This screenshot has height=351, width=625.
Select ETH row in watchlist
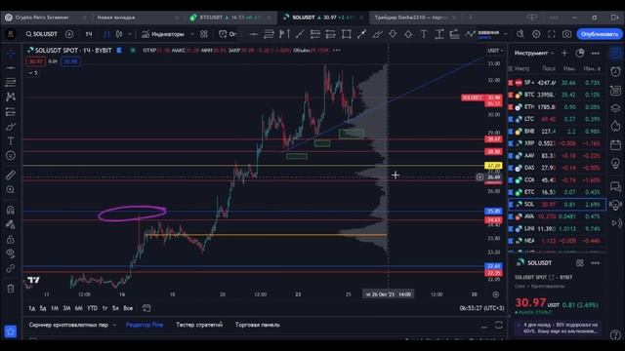pos(557,107)
